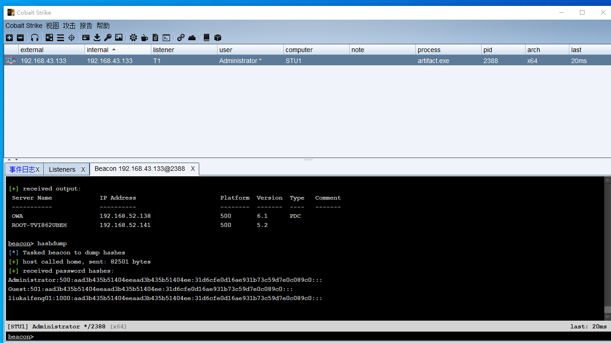
Task: Open the 攻击 menu
Action: [69, 26]
